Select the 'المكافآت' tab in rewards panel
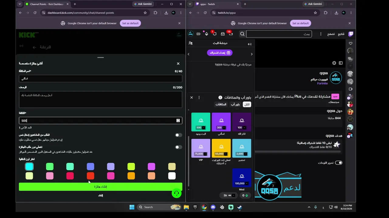This screenshot has height=218, width=389. coord(221,104)
